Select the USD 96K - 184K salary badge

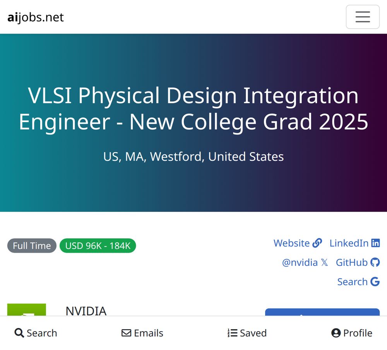click(98, 246)
